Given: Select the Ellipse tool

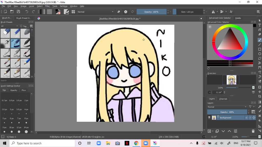Looking at the screenshot, I should click(259, 54).
